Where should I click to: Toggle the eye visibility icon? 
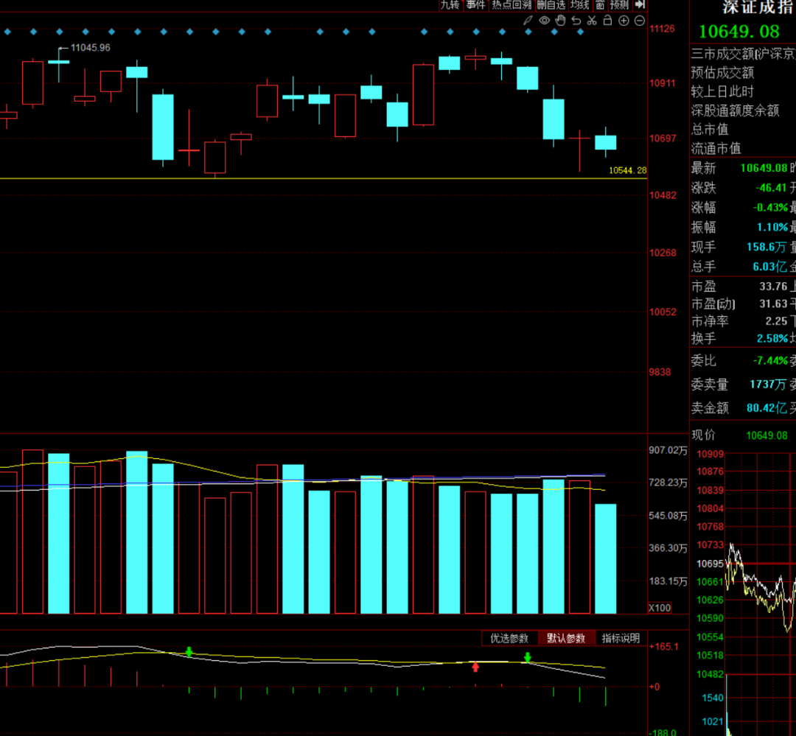click(544, 21)
